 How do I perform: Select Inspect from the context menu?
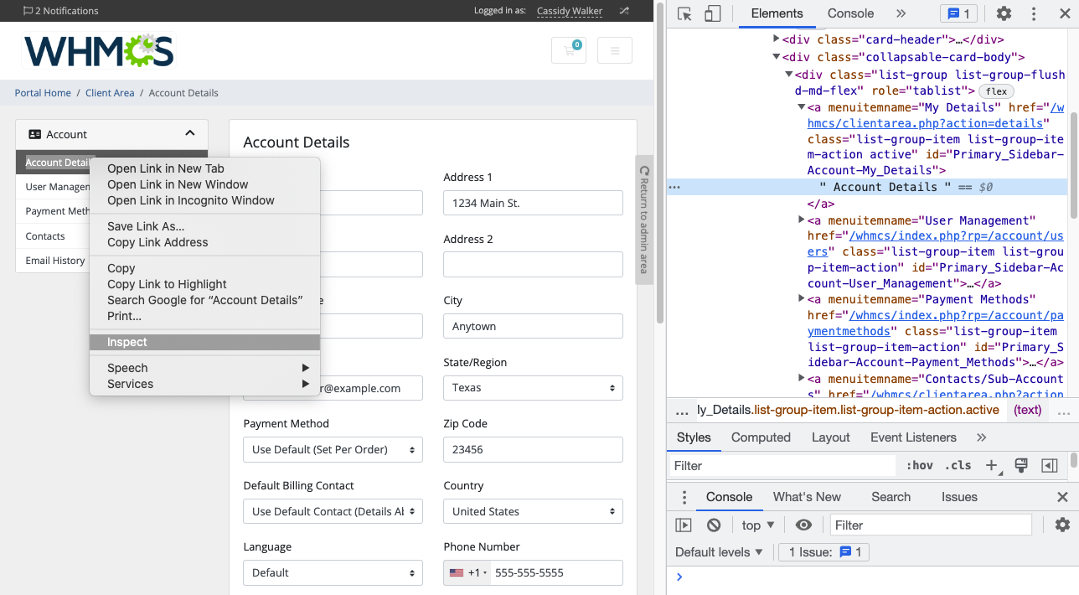(x=126, y=342)
